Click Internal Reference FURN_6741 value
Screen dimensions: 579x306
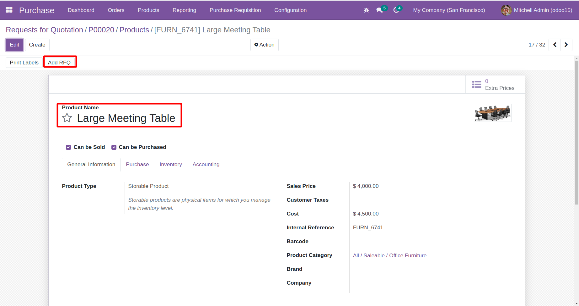(x=368, y=227)
